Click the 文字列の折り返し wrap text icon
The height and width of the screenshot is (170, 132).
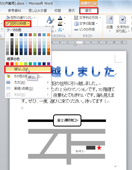122,20
